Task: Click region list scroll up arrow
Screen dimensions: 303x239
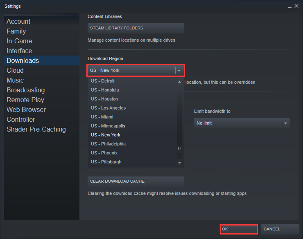Action: click(179, 82)
